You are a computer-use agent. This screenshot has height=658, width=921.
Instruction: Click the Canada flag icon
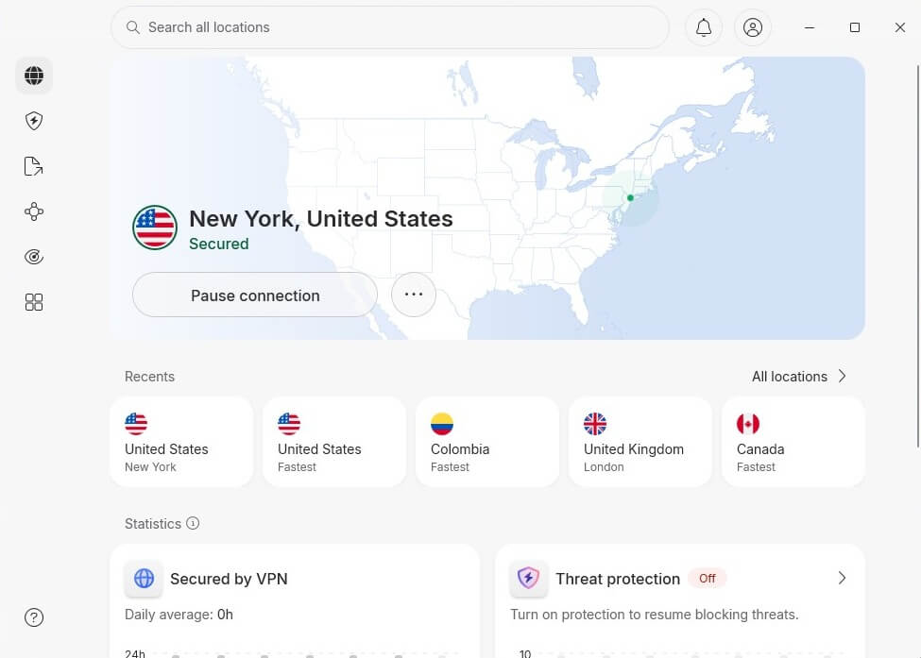(x=748, y=424)
